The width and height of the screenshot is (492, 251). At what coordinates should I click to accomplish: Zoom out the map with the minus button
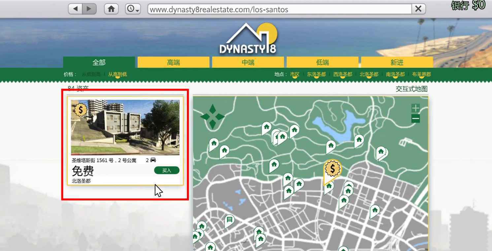(416, 119)
